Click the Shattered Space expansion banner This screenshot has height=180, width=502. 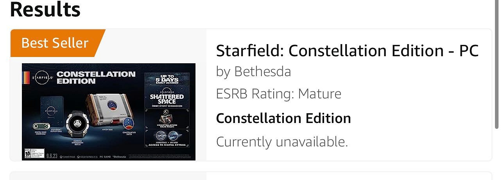coord(167,99)
